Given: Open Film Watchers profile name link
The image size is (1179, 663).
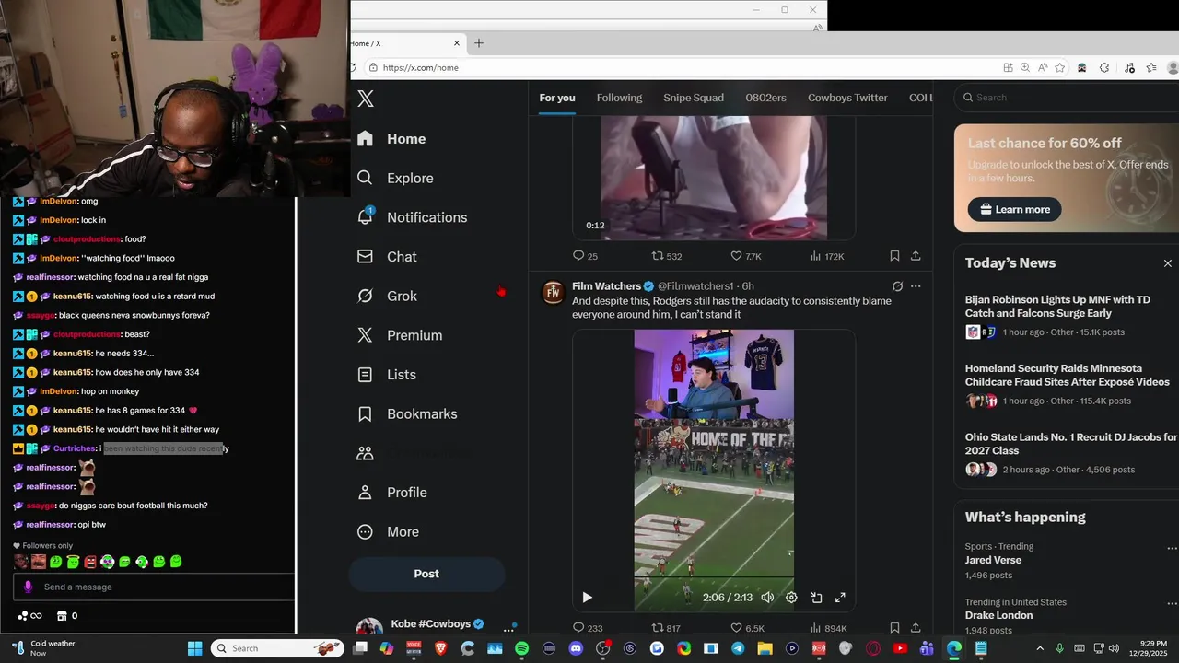Looking at the screenshot, I should click(606, 286).
